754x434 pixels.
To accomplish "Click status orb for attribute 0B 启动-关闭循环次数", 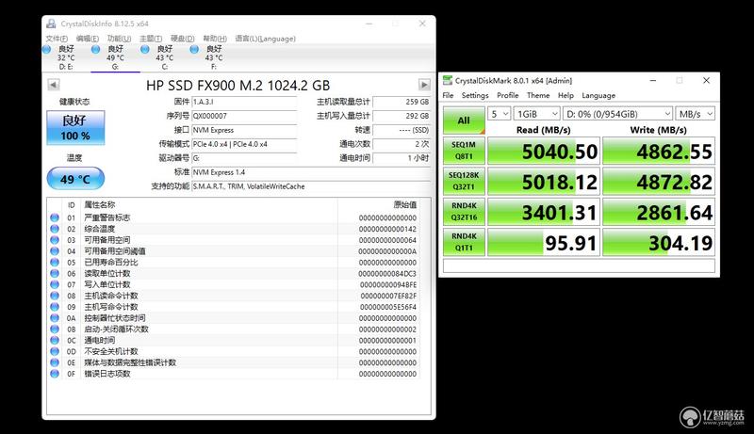I will pyautogui.click(x=55, y=330).
